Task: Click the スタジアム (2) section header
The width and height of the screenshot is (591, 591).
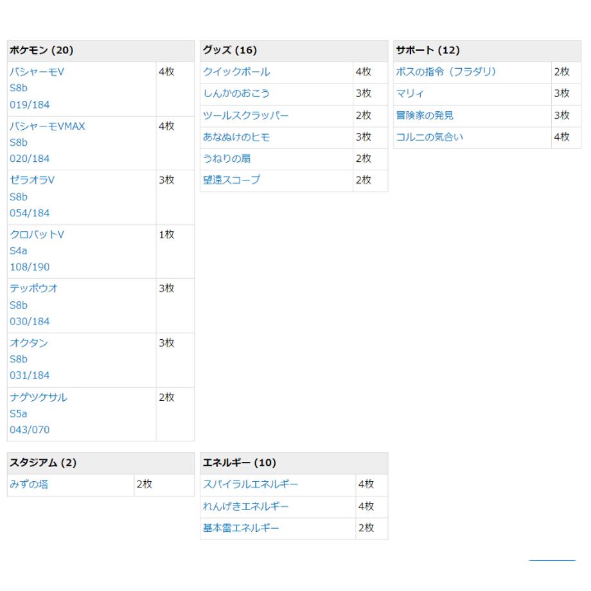Action: pyautogui.click(x=101, y=463)
